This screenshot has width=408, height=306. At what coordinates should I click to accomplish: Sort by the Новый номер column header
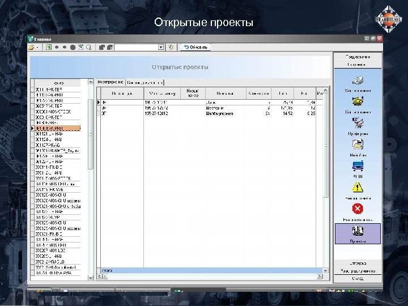pos(193,93)
